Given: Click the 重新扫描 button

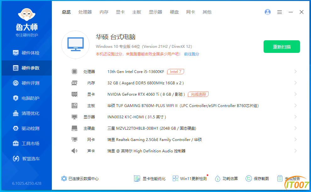Looking at the screenshot, I should click(x=282, y=47).
